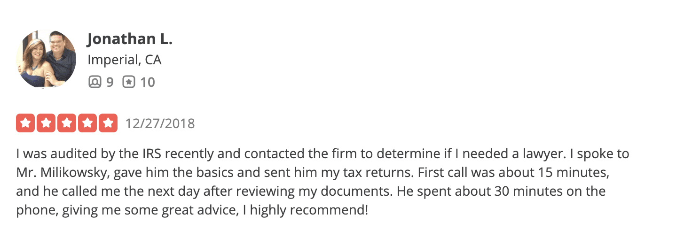
Task: Click the review date 12/27/2018
Action: coord(160,124)
